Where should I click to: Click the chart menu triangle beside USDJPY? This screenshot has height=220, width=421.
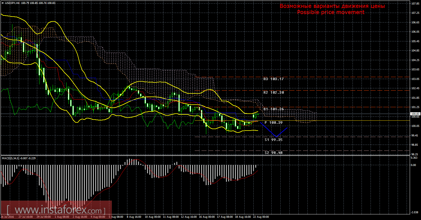pyautogui.click(x=2, y=3)
